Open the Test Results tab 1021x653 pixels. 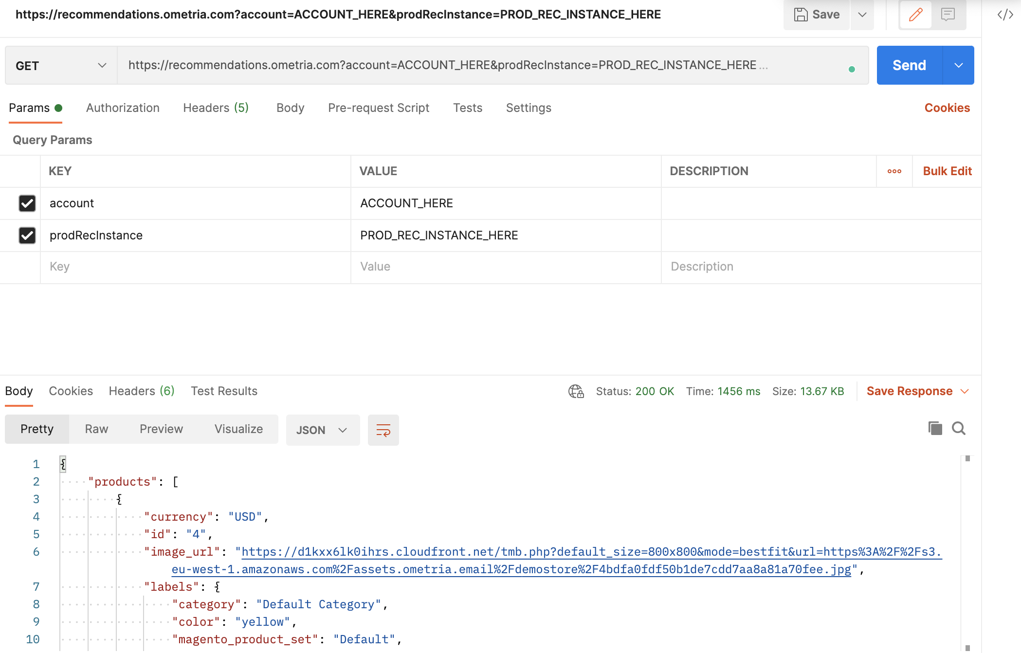click(x=224, y=391)
